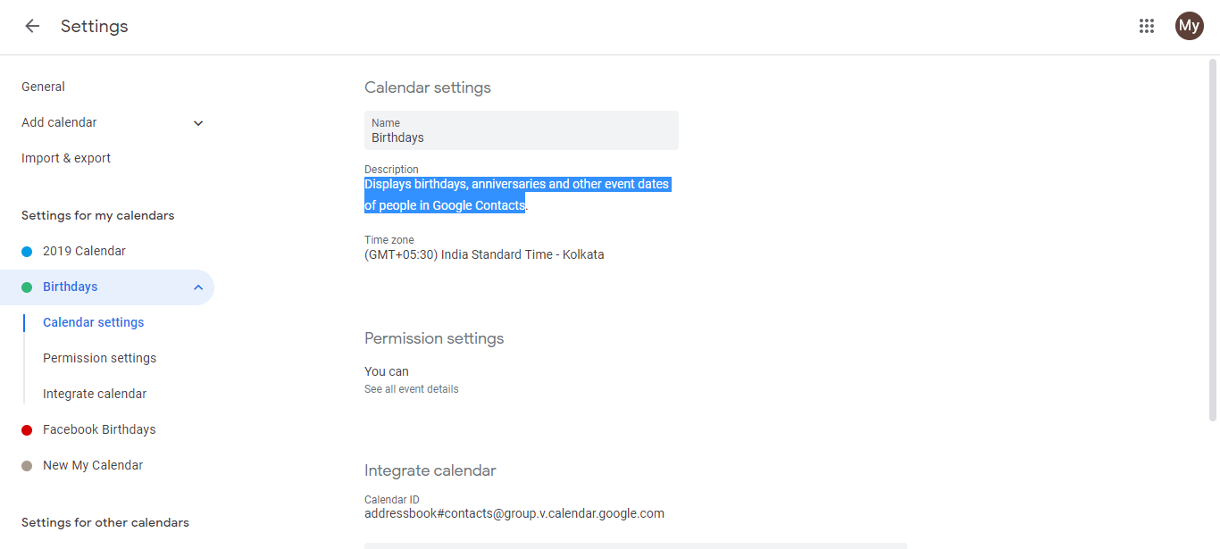Click the Name field containing Birthdays

pos(522,130)
